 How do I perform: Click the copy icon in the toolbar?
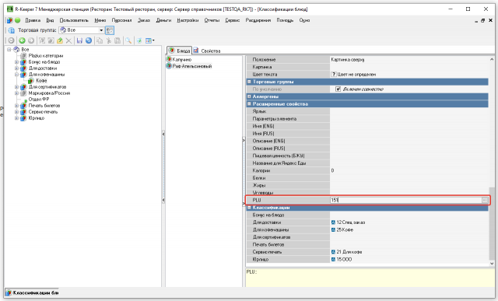100,40
